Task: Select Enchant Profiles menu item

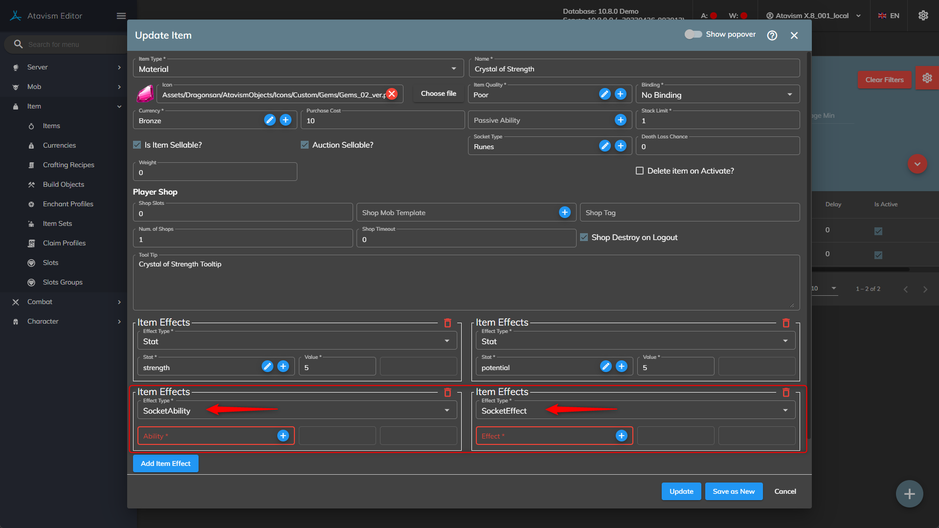Action: pyautogui.click(x=68, y=204)
